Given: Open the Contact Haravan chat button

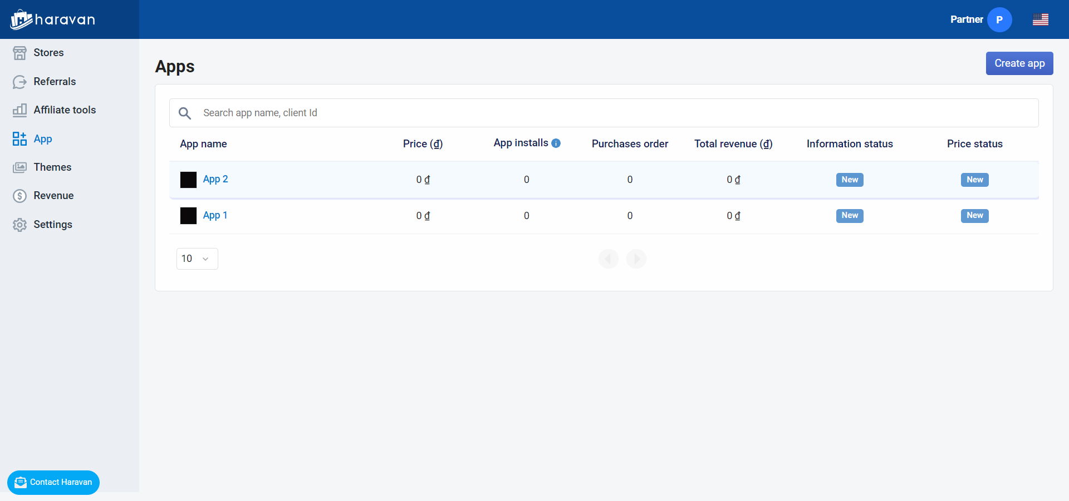Looking at the screenshot, I should click(53, 482).
